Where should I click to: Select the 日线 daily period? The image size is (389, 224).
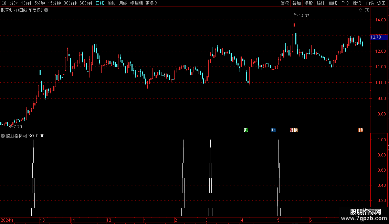pyautogui.click(x=100, y=3)
